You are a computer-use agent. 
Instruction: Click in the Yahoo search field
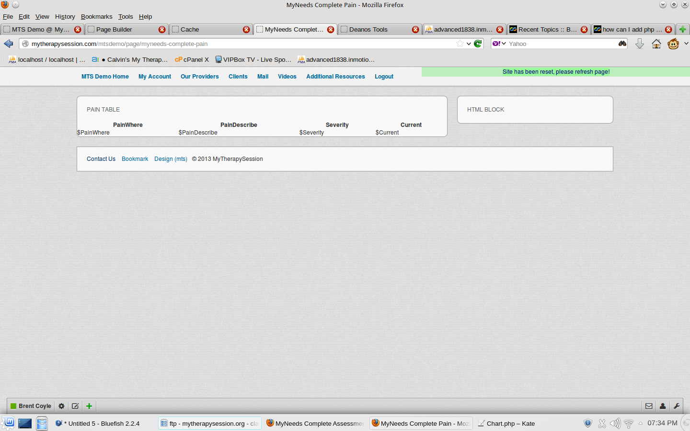(x=561, y=44)
